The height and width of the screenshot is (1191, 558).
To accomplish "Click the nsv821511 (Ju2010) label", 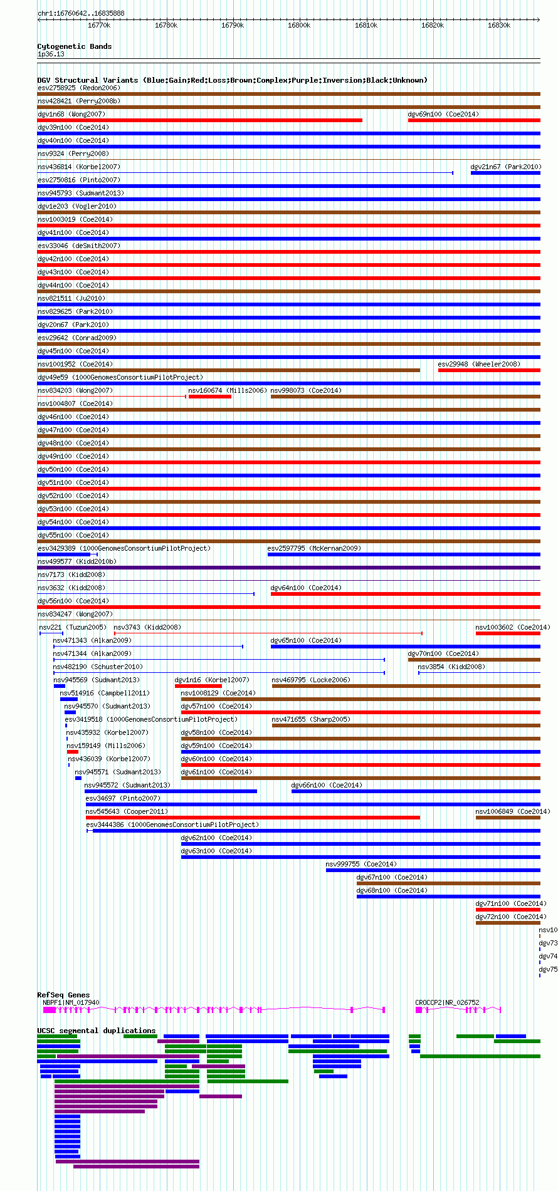I will (x=71, y=299).
